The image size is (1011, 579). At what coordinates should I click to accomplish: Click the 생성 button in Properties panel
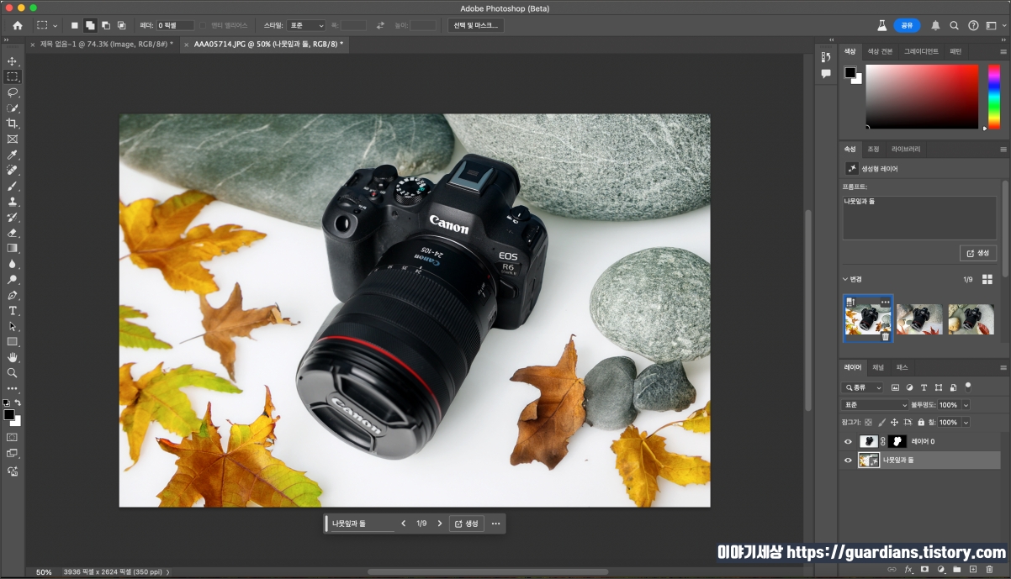978,253
